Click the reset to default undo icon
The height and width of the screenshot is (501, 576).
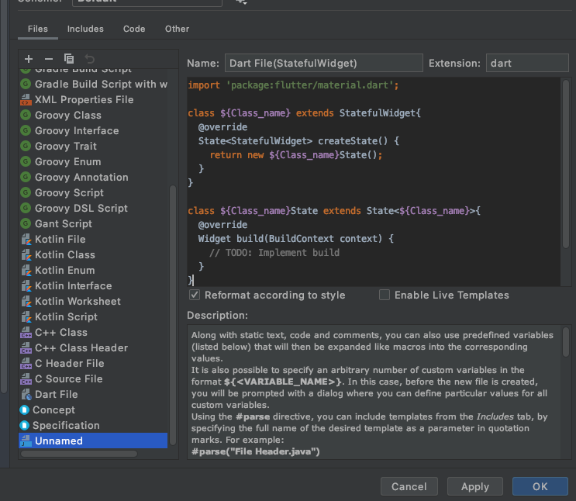90,59
